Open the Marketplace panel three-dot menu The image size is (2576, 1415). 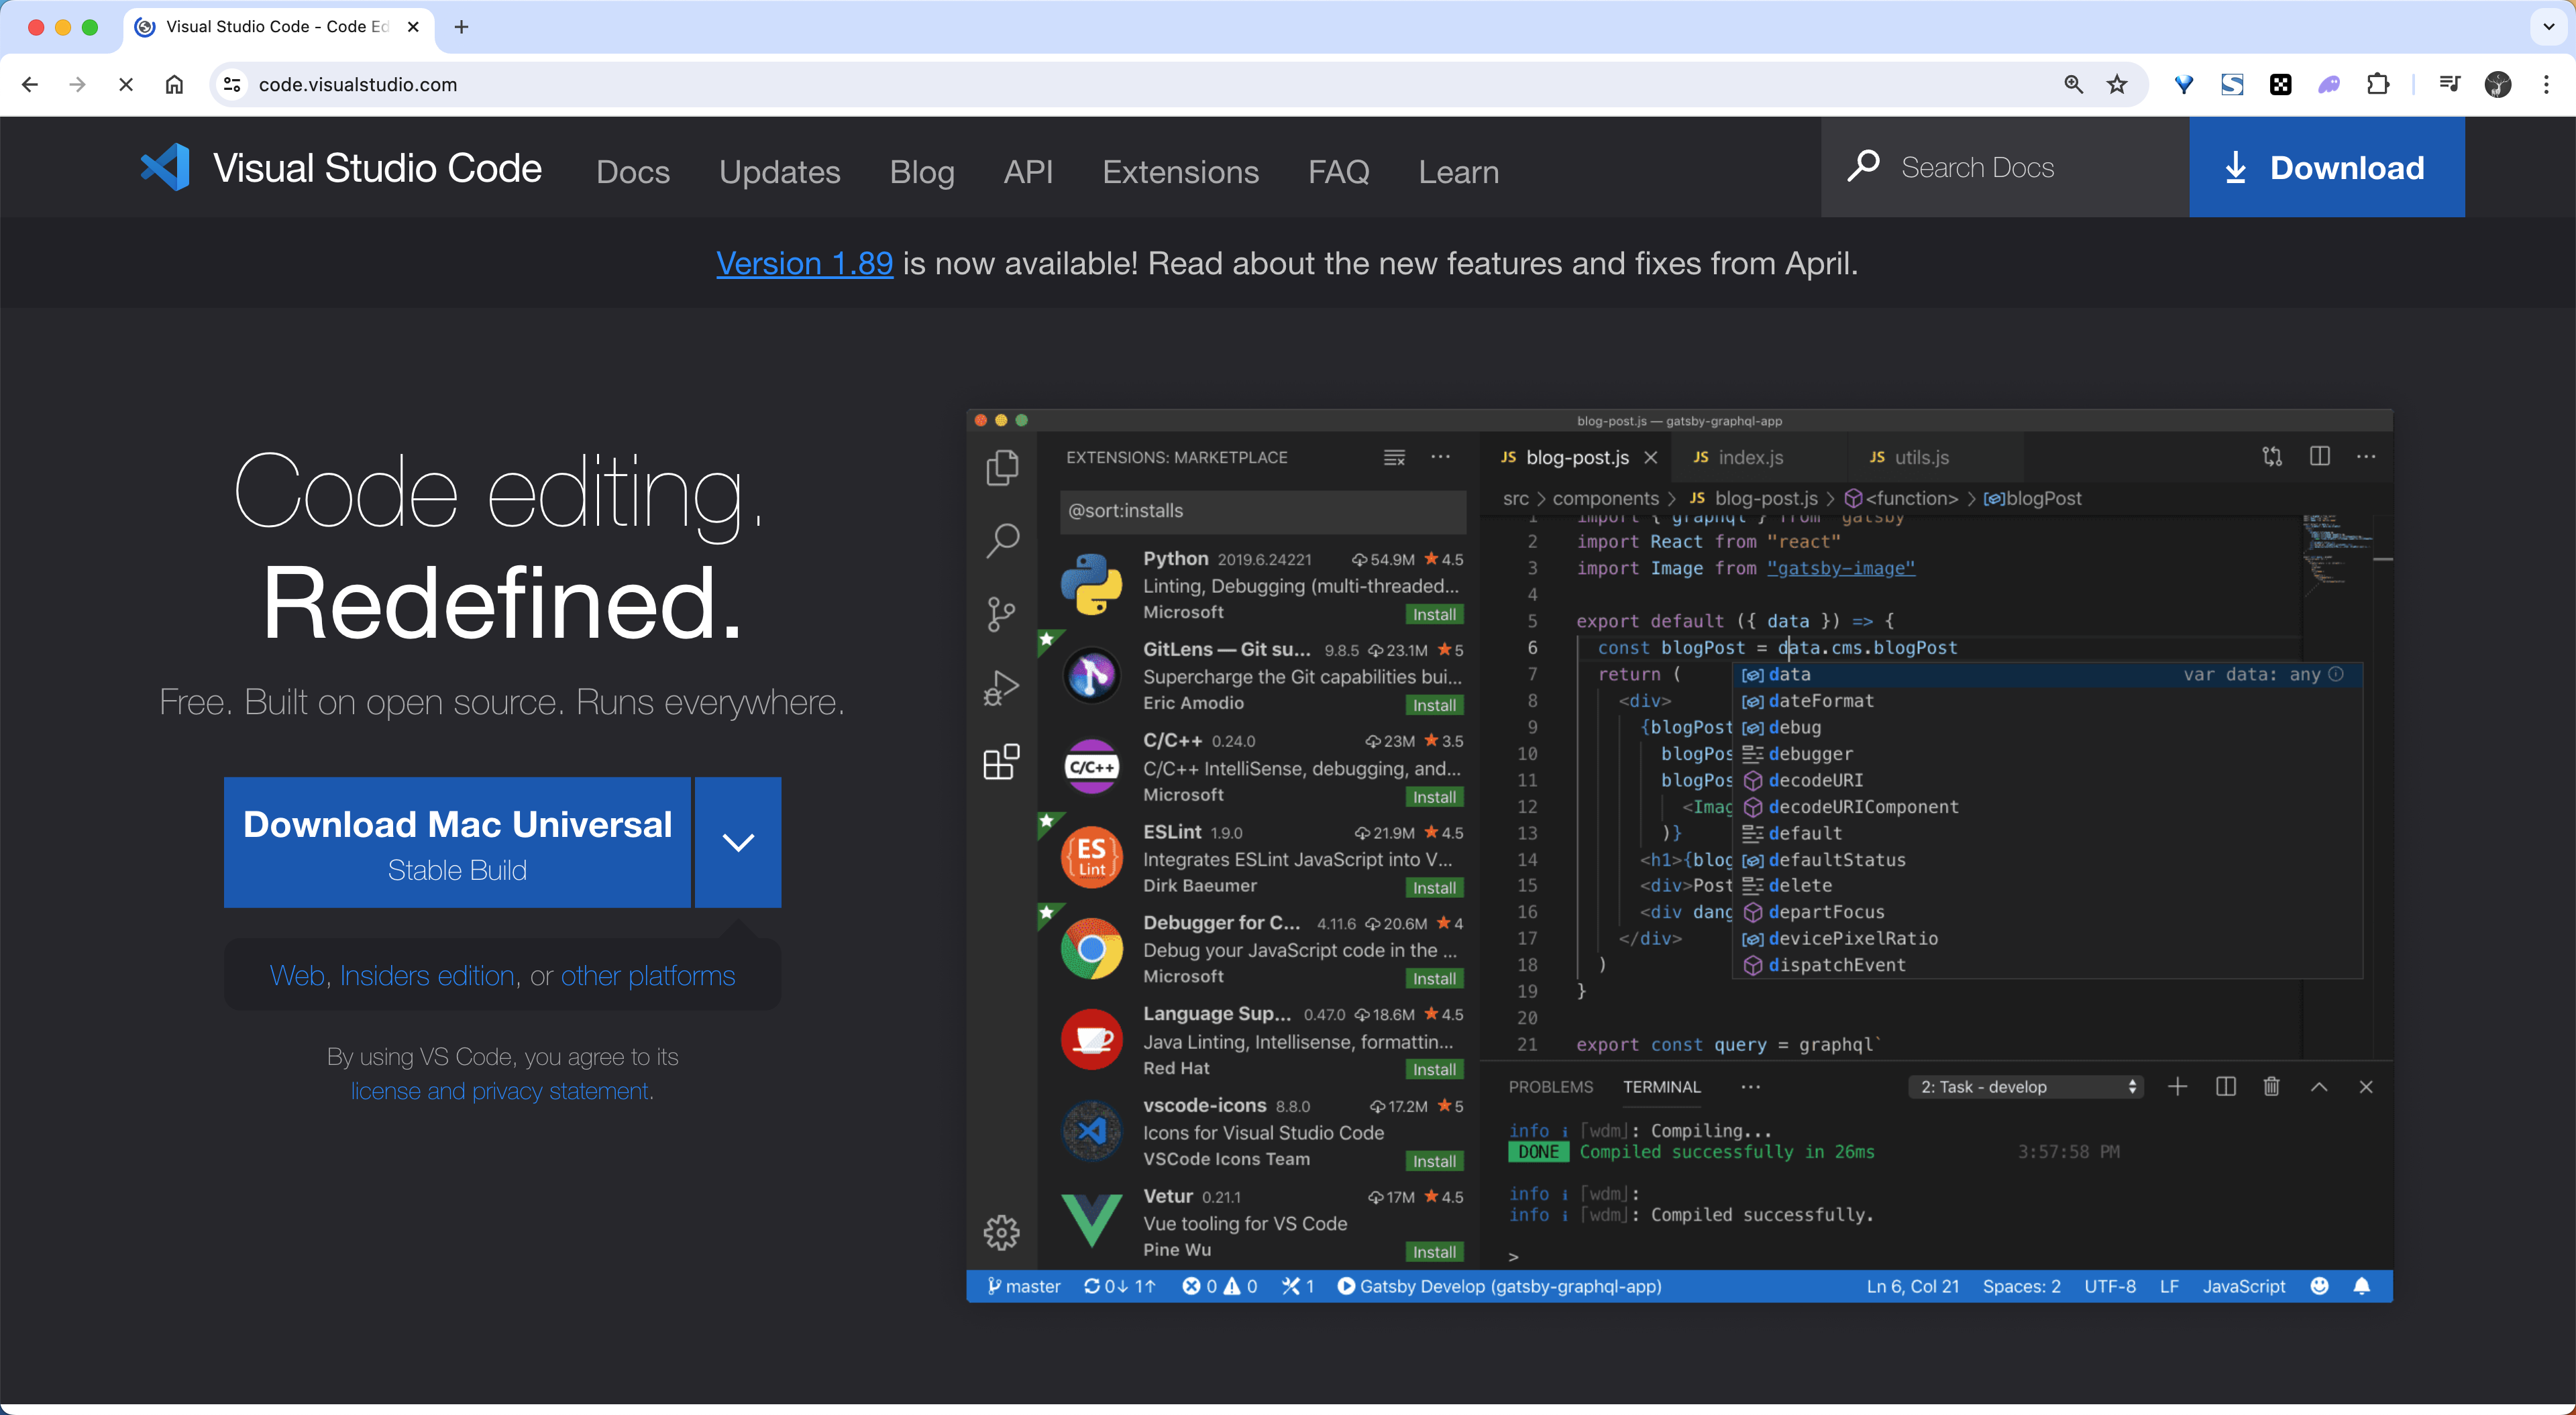pyautogui.click(x=1440, y=457)
